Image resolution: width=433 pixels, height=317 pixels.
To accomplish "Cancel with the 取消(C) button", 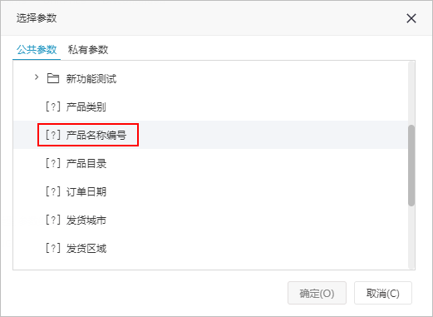I will pos(383,293).
